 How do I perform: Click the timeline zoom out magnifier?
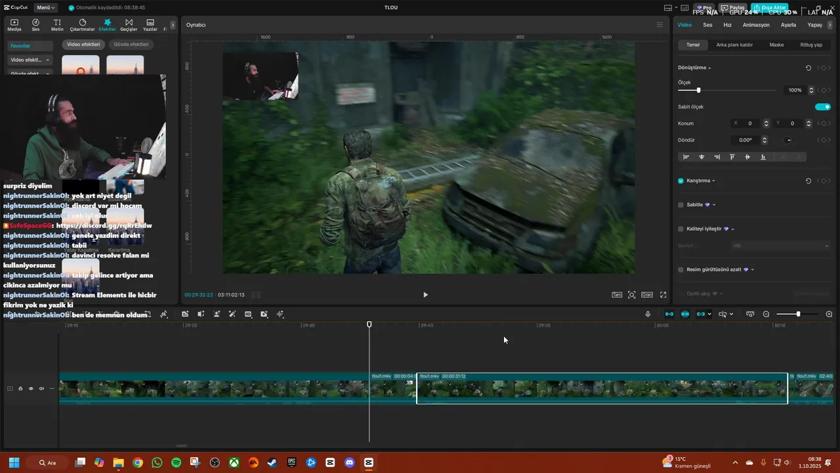click(x=766, y=314)
